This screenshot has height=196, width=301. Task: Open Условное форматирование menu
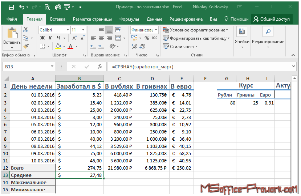pos(196,30)
